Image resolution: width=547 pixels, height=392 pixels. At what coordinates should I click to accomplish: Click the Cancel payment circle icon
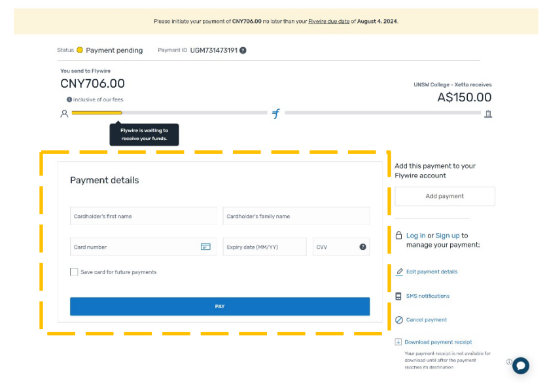[399, 320]
